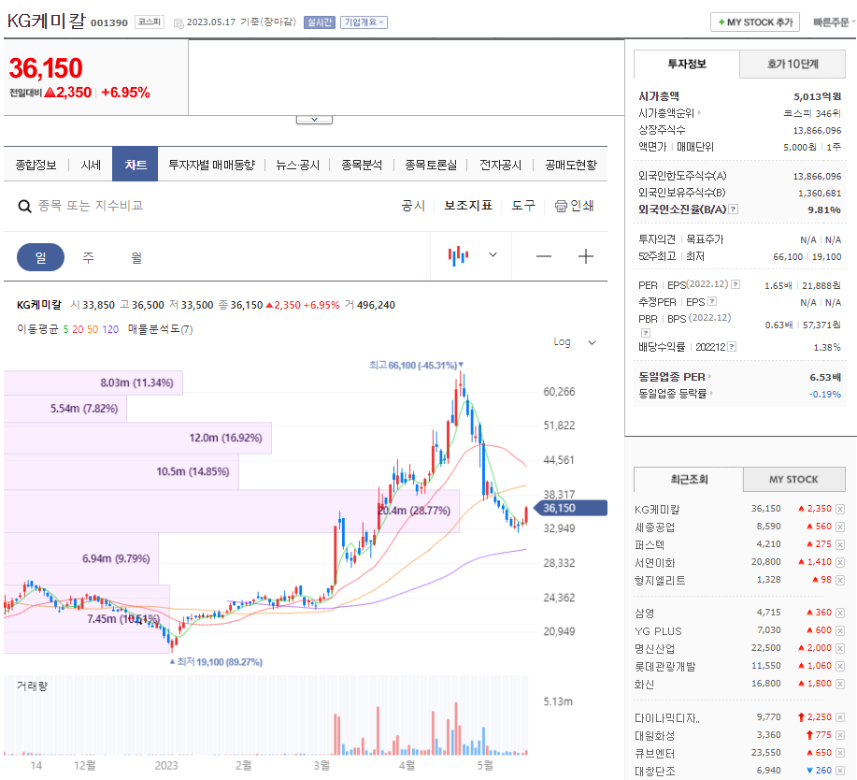Viewport: 857px width, 780px height.
Task: Open the 종합정보 tab
Action: click(36, 166)
